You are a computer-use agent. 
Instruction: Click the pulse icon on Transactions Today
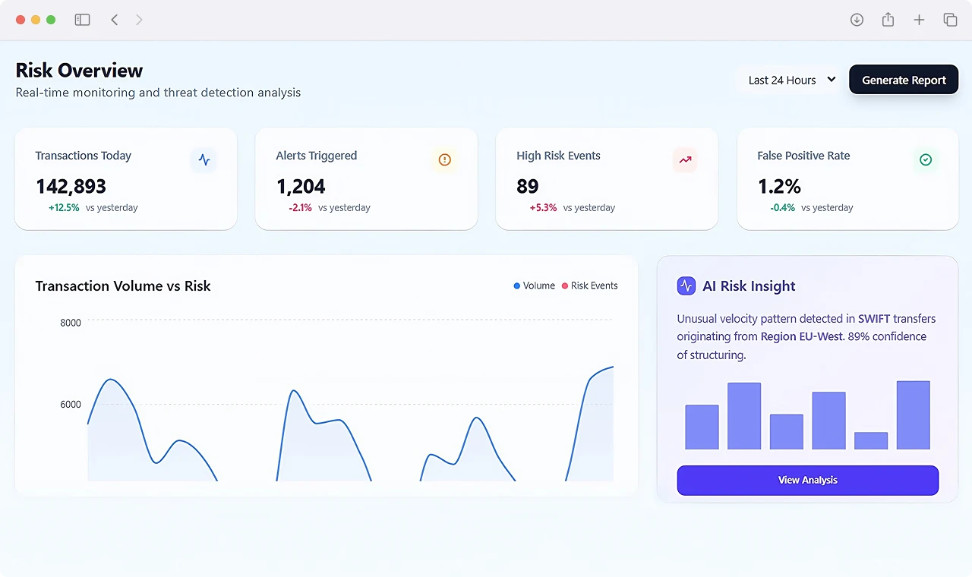[204, 159]
